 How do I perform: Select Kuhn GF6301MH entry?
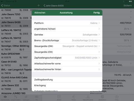pos(16,56)
